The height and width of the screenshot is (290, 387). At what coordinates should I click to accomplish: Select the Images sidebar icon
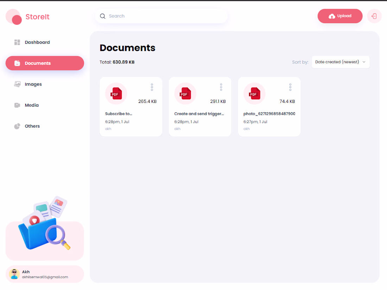click(17, 84)
